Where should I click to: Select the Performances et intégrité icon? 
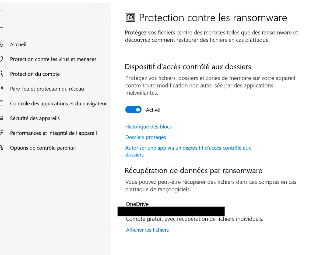[x=2, y=133]
